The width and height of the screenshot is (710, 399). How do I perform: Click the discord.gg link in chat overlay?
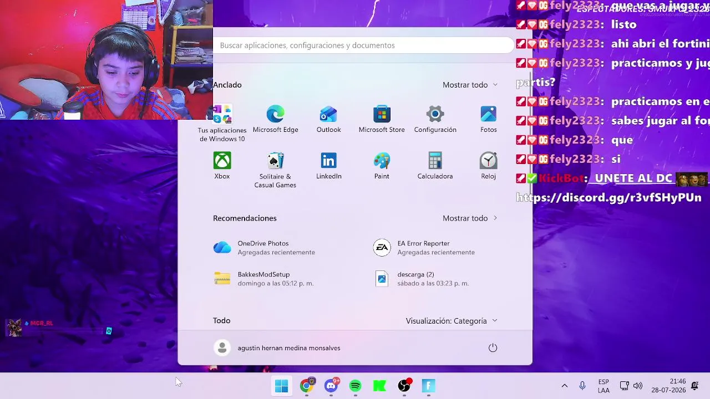click(x=608, y=198)
